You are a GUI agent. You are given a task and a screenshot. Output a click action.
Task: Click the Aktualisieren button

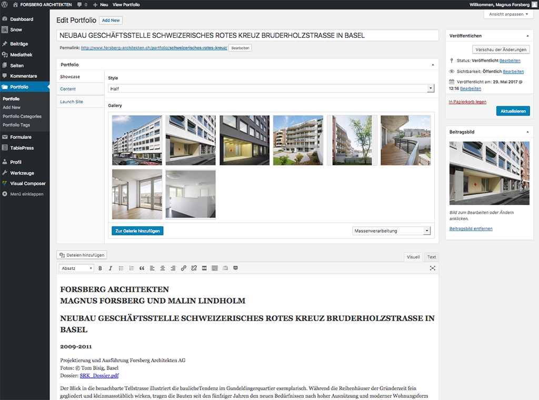pos(513,111)
